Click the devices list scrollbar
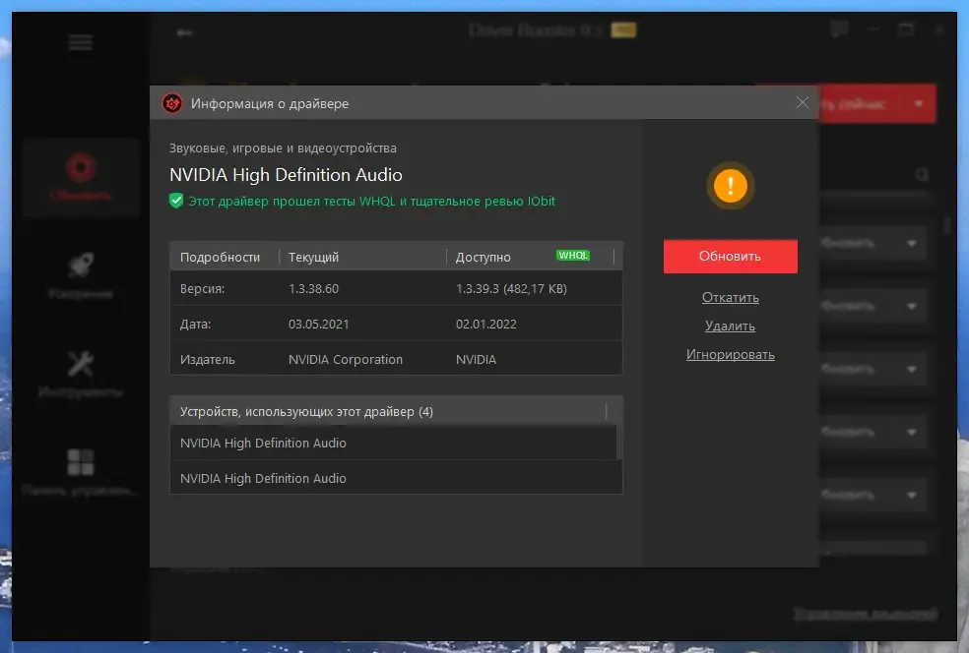 pyautogui.click(x=619, y=442)
